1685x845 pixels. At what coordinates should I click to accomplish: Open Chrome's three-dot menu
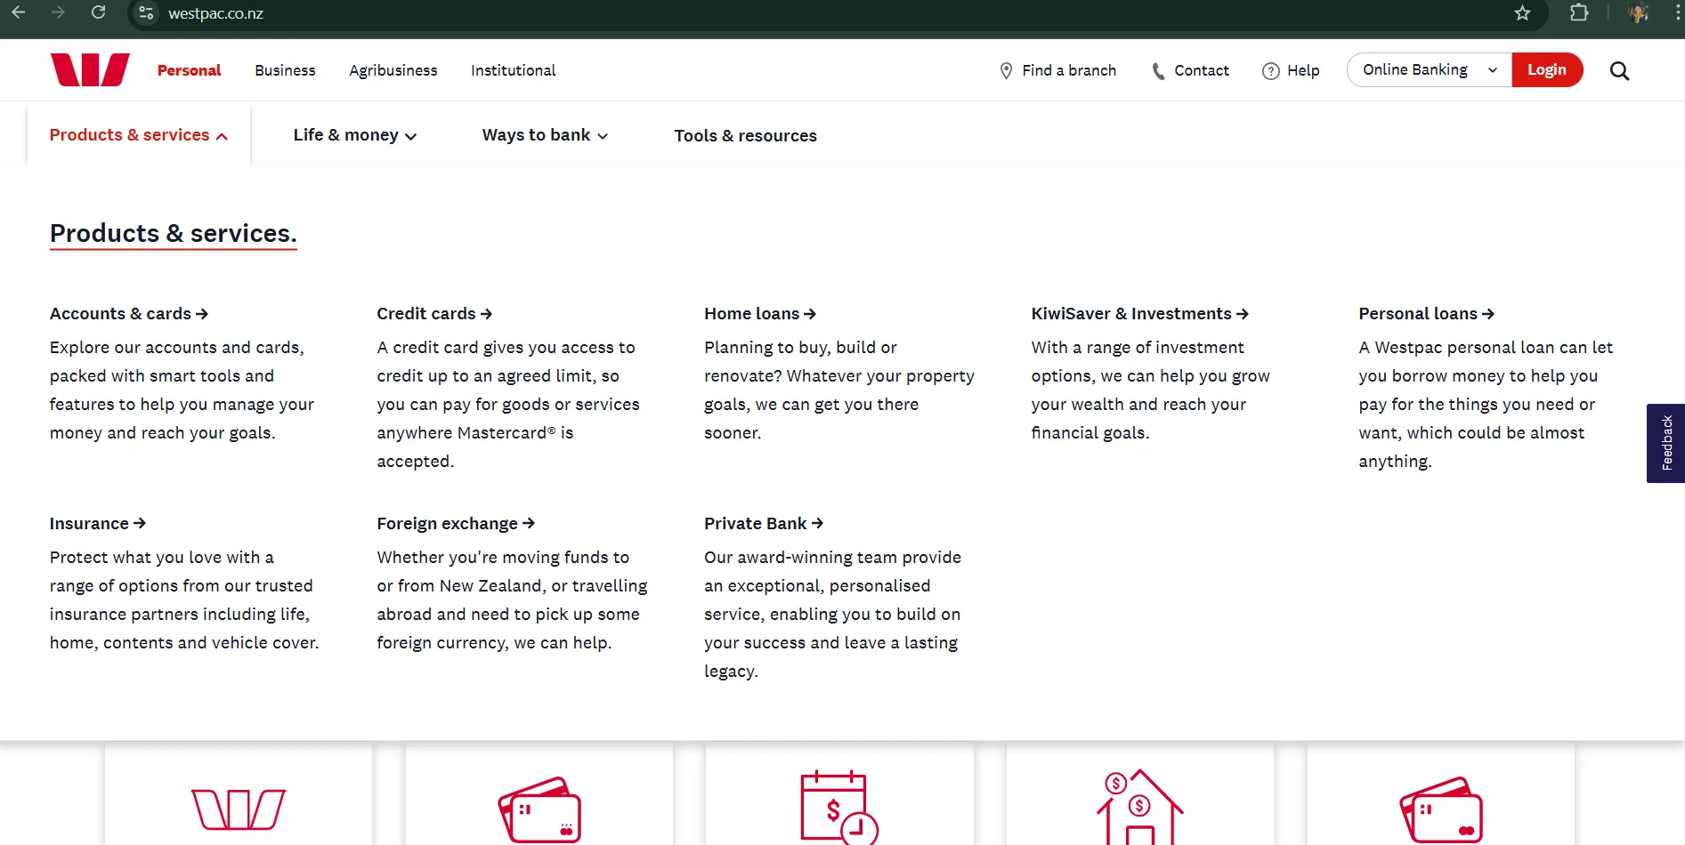tap(1677, 12)
